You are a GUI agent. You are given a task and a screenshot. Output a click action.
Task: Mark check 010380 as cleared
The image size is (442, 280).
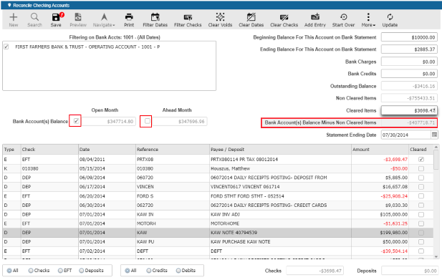click(421, 168)
